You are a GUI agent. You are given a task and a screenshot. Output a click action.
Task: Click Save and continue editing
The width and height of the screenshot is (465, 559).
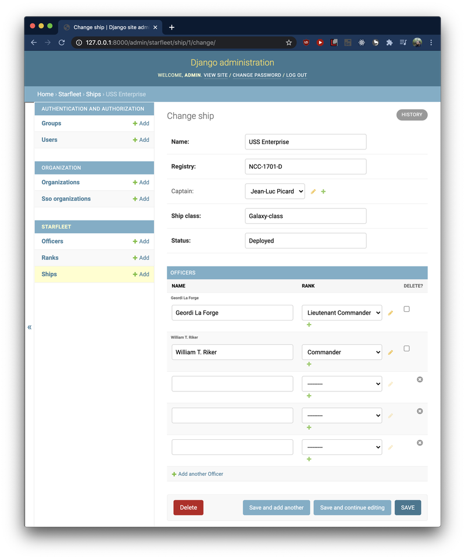[352, 507]
